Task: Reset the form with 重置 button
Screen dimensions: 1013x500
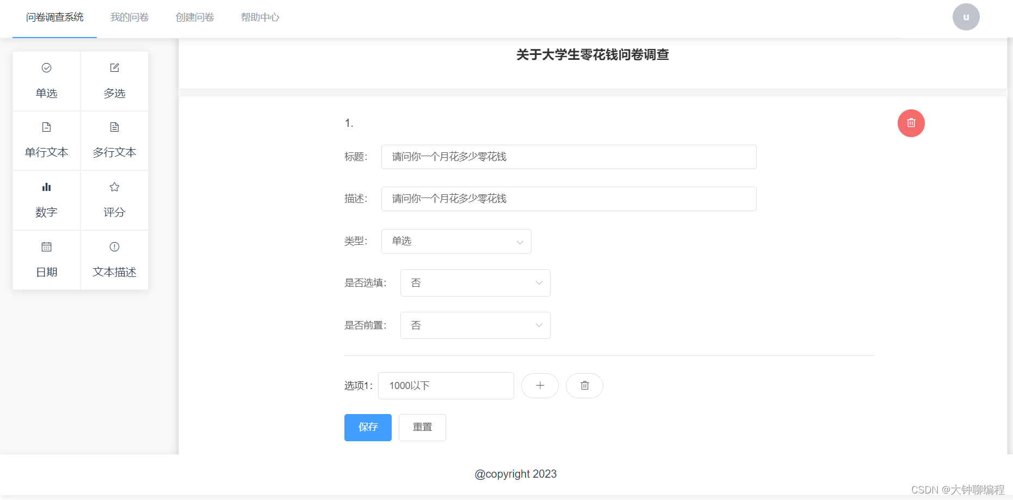Action: tap(422, 428)
